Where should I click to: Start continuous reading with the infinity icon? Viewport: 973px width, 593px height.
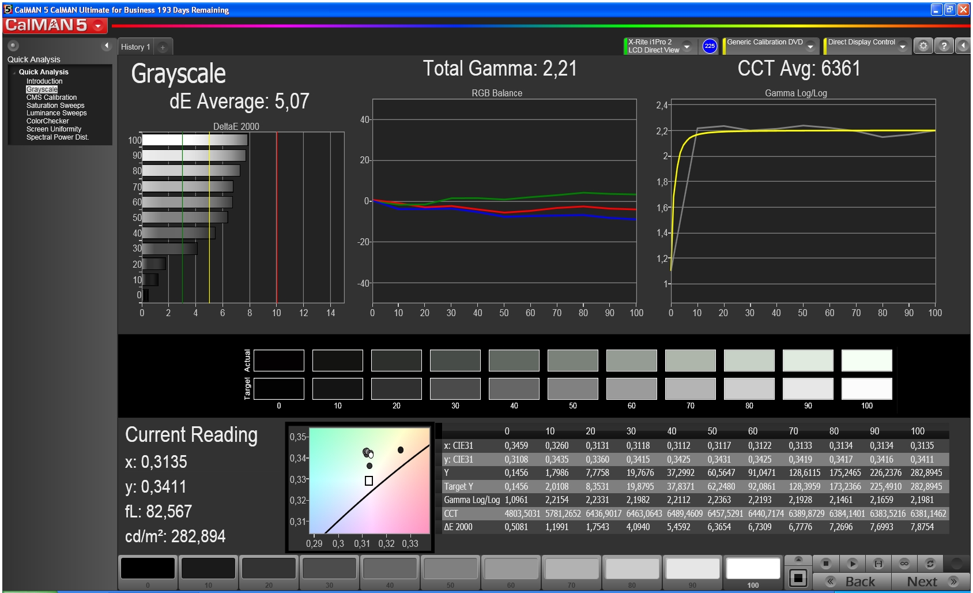904,564
